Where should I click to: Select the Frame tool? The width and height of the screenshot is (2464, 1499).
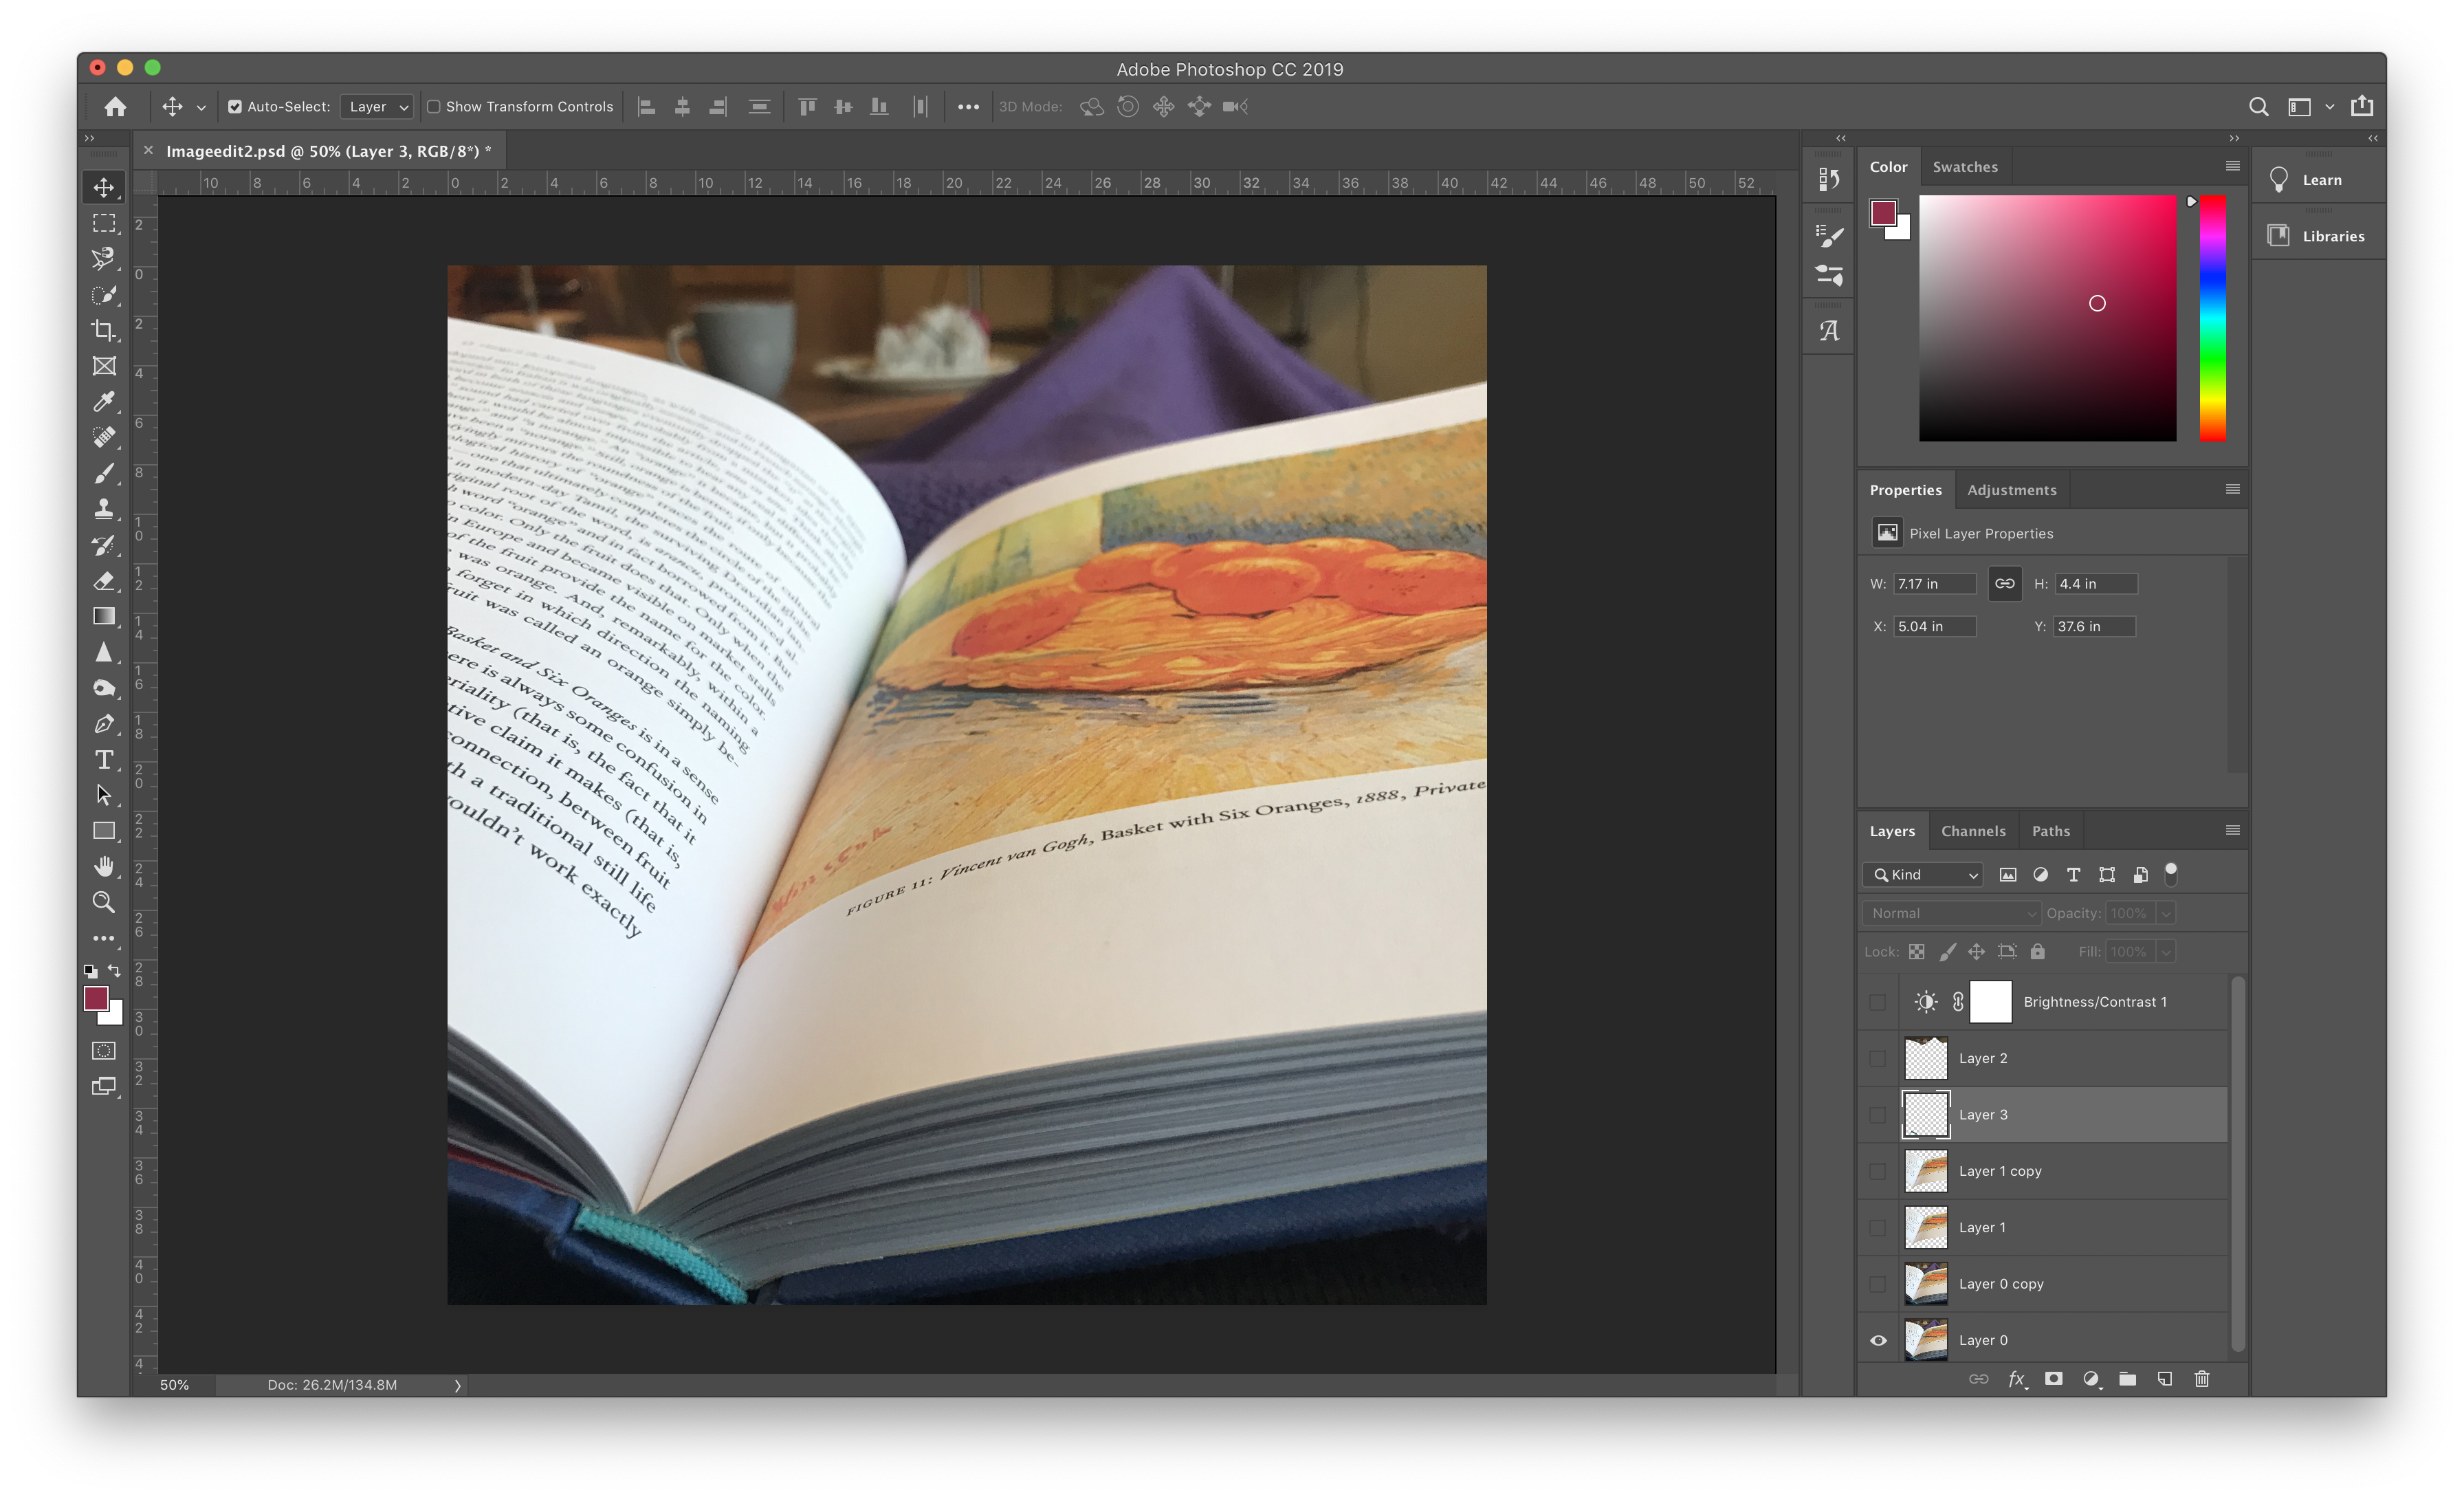pos(104,366)
